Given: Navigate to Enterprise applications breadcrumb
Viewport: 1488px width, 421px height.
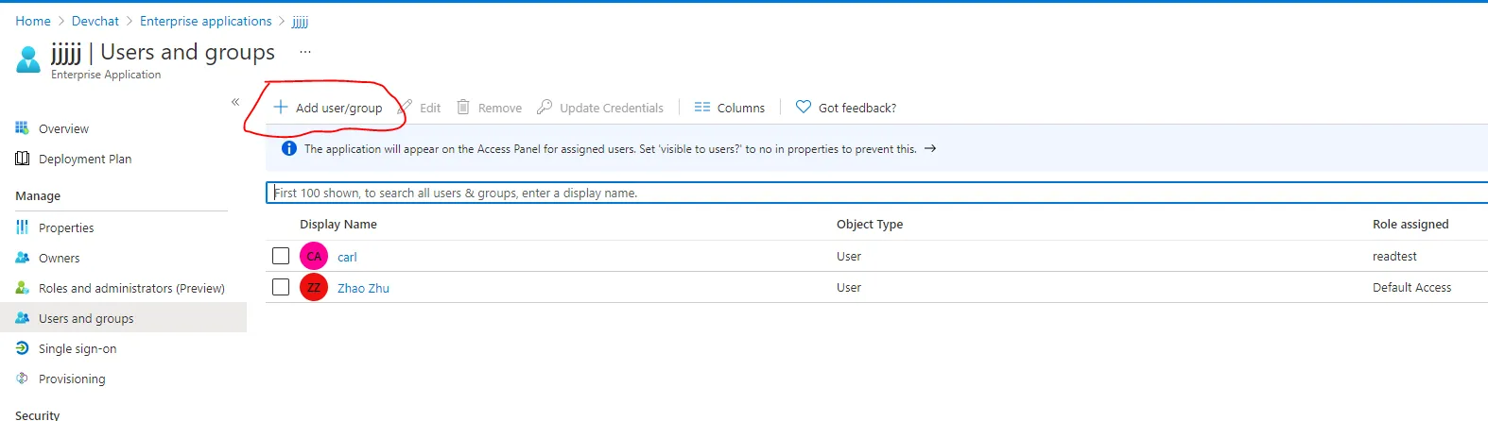Looking at the screenshot, I should 205,21.
